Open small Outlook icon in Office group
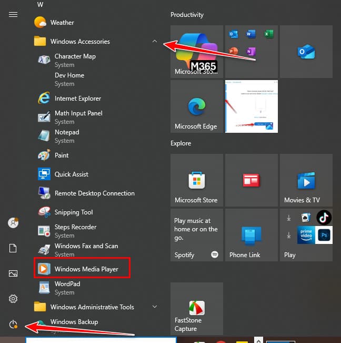 233,34
